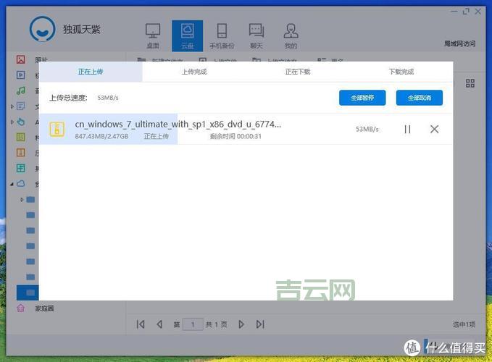Open the 我的 profile section
Screen dimensions: 492x362
pyautogui.click(x=291, y=36)
